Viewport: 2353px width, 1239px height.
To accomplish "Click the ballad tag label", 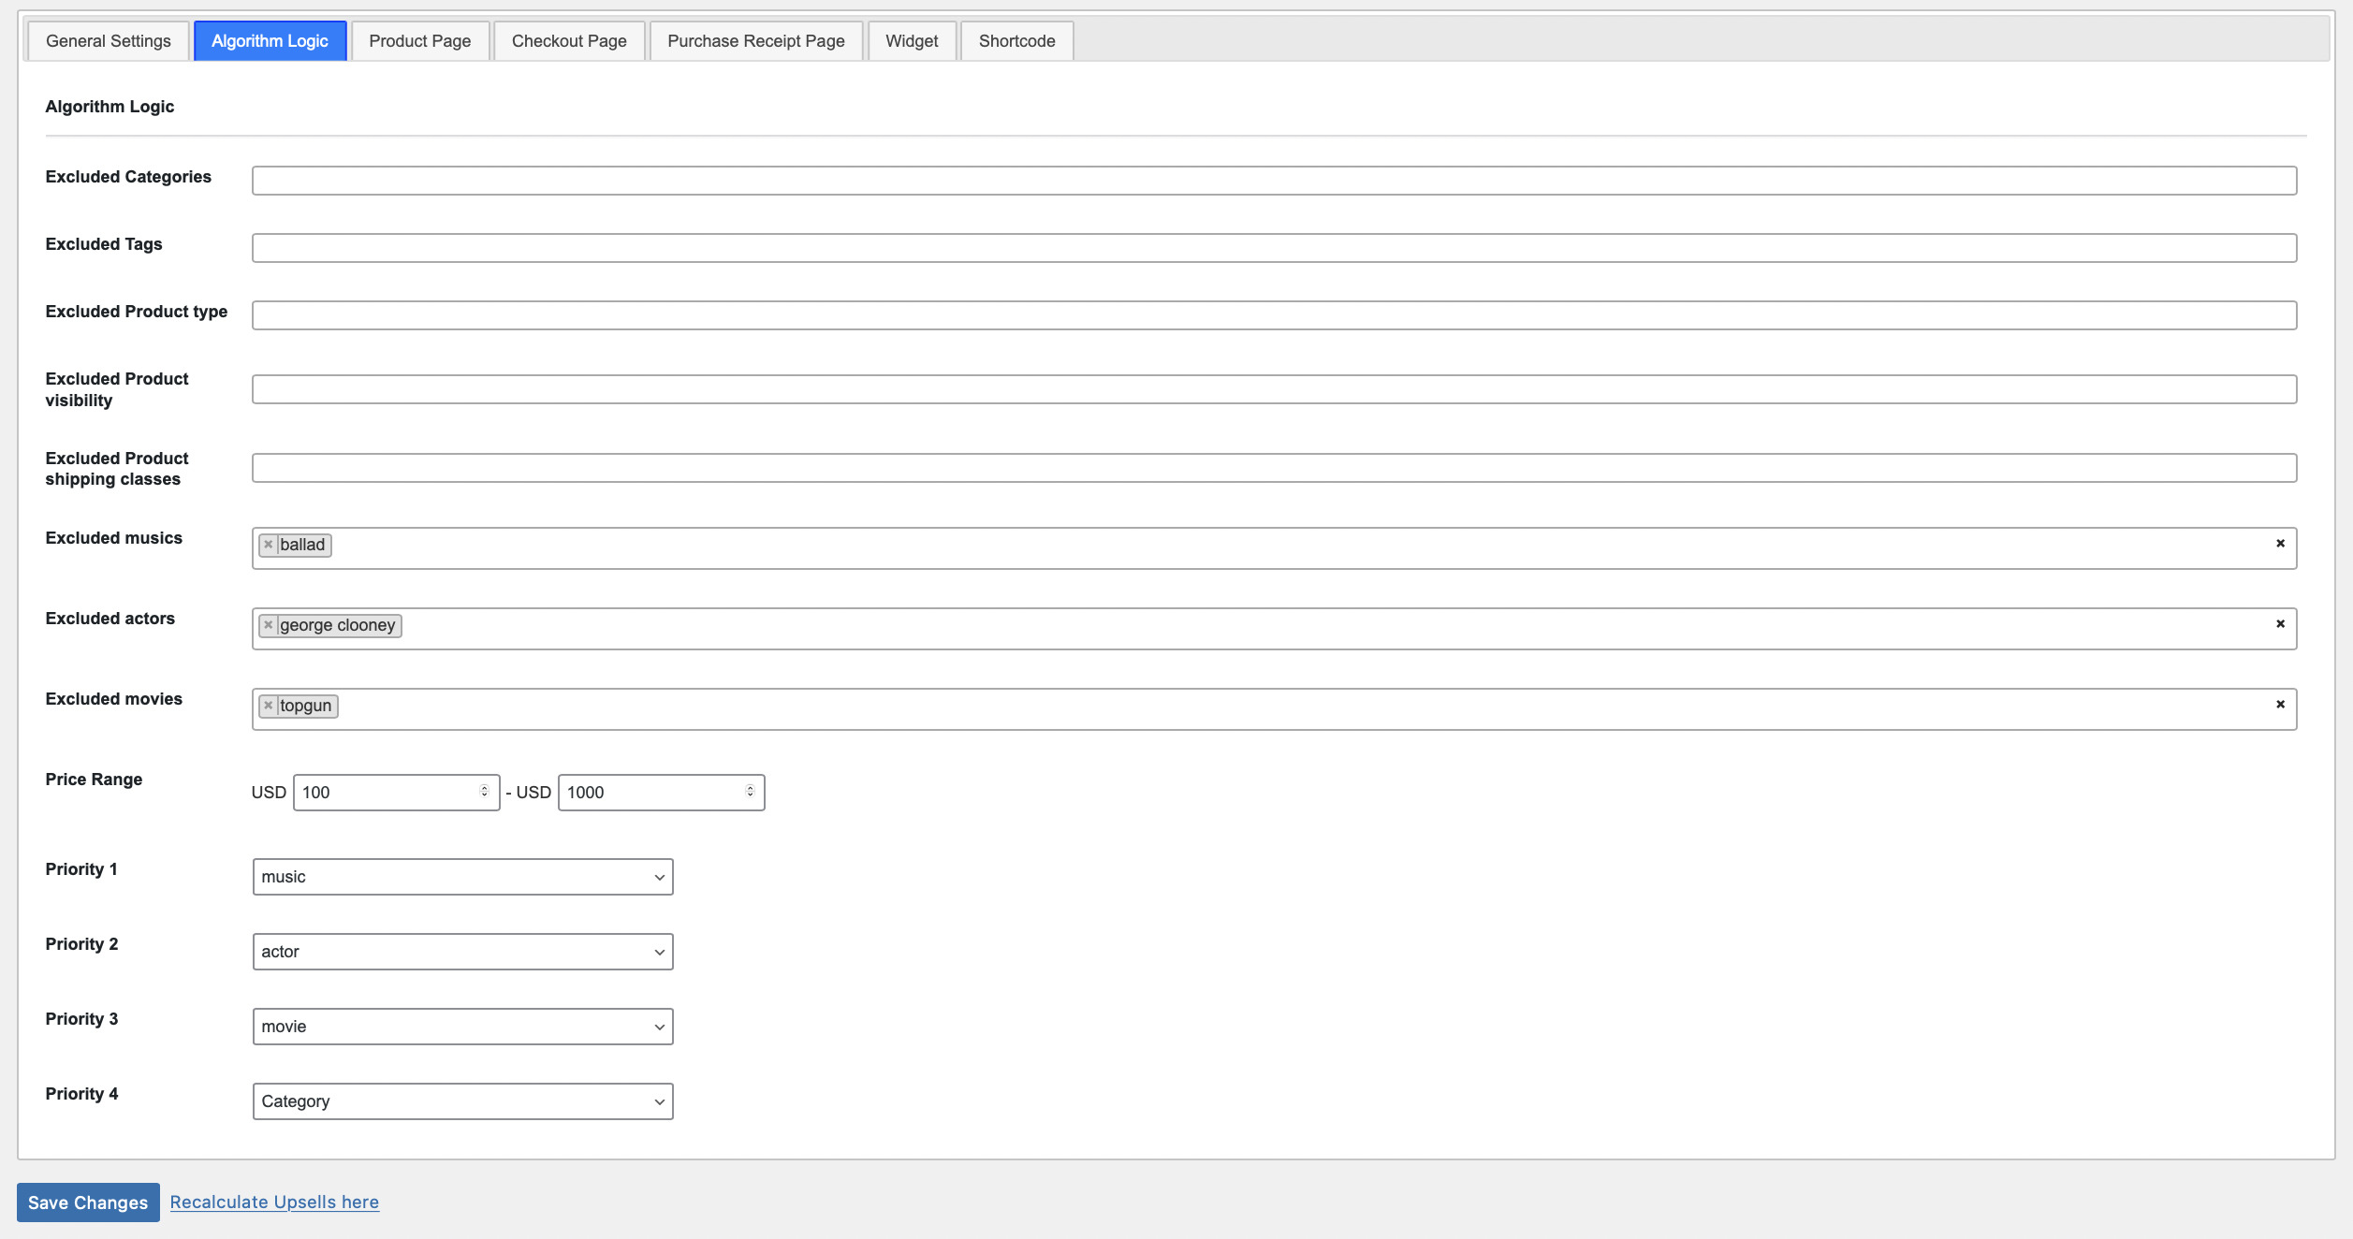I will click(x=302, y=545).
